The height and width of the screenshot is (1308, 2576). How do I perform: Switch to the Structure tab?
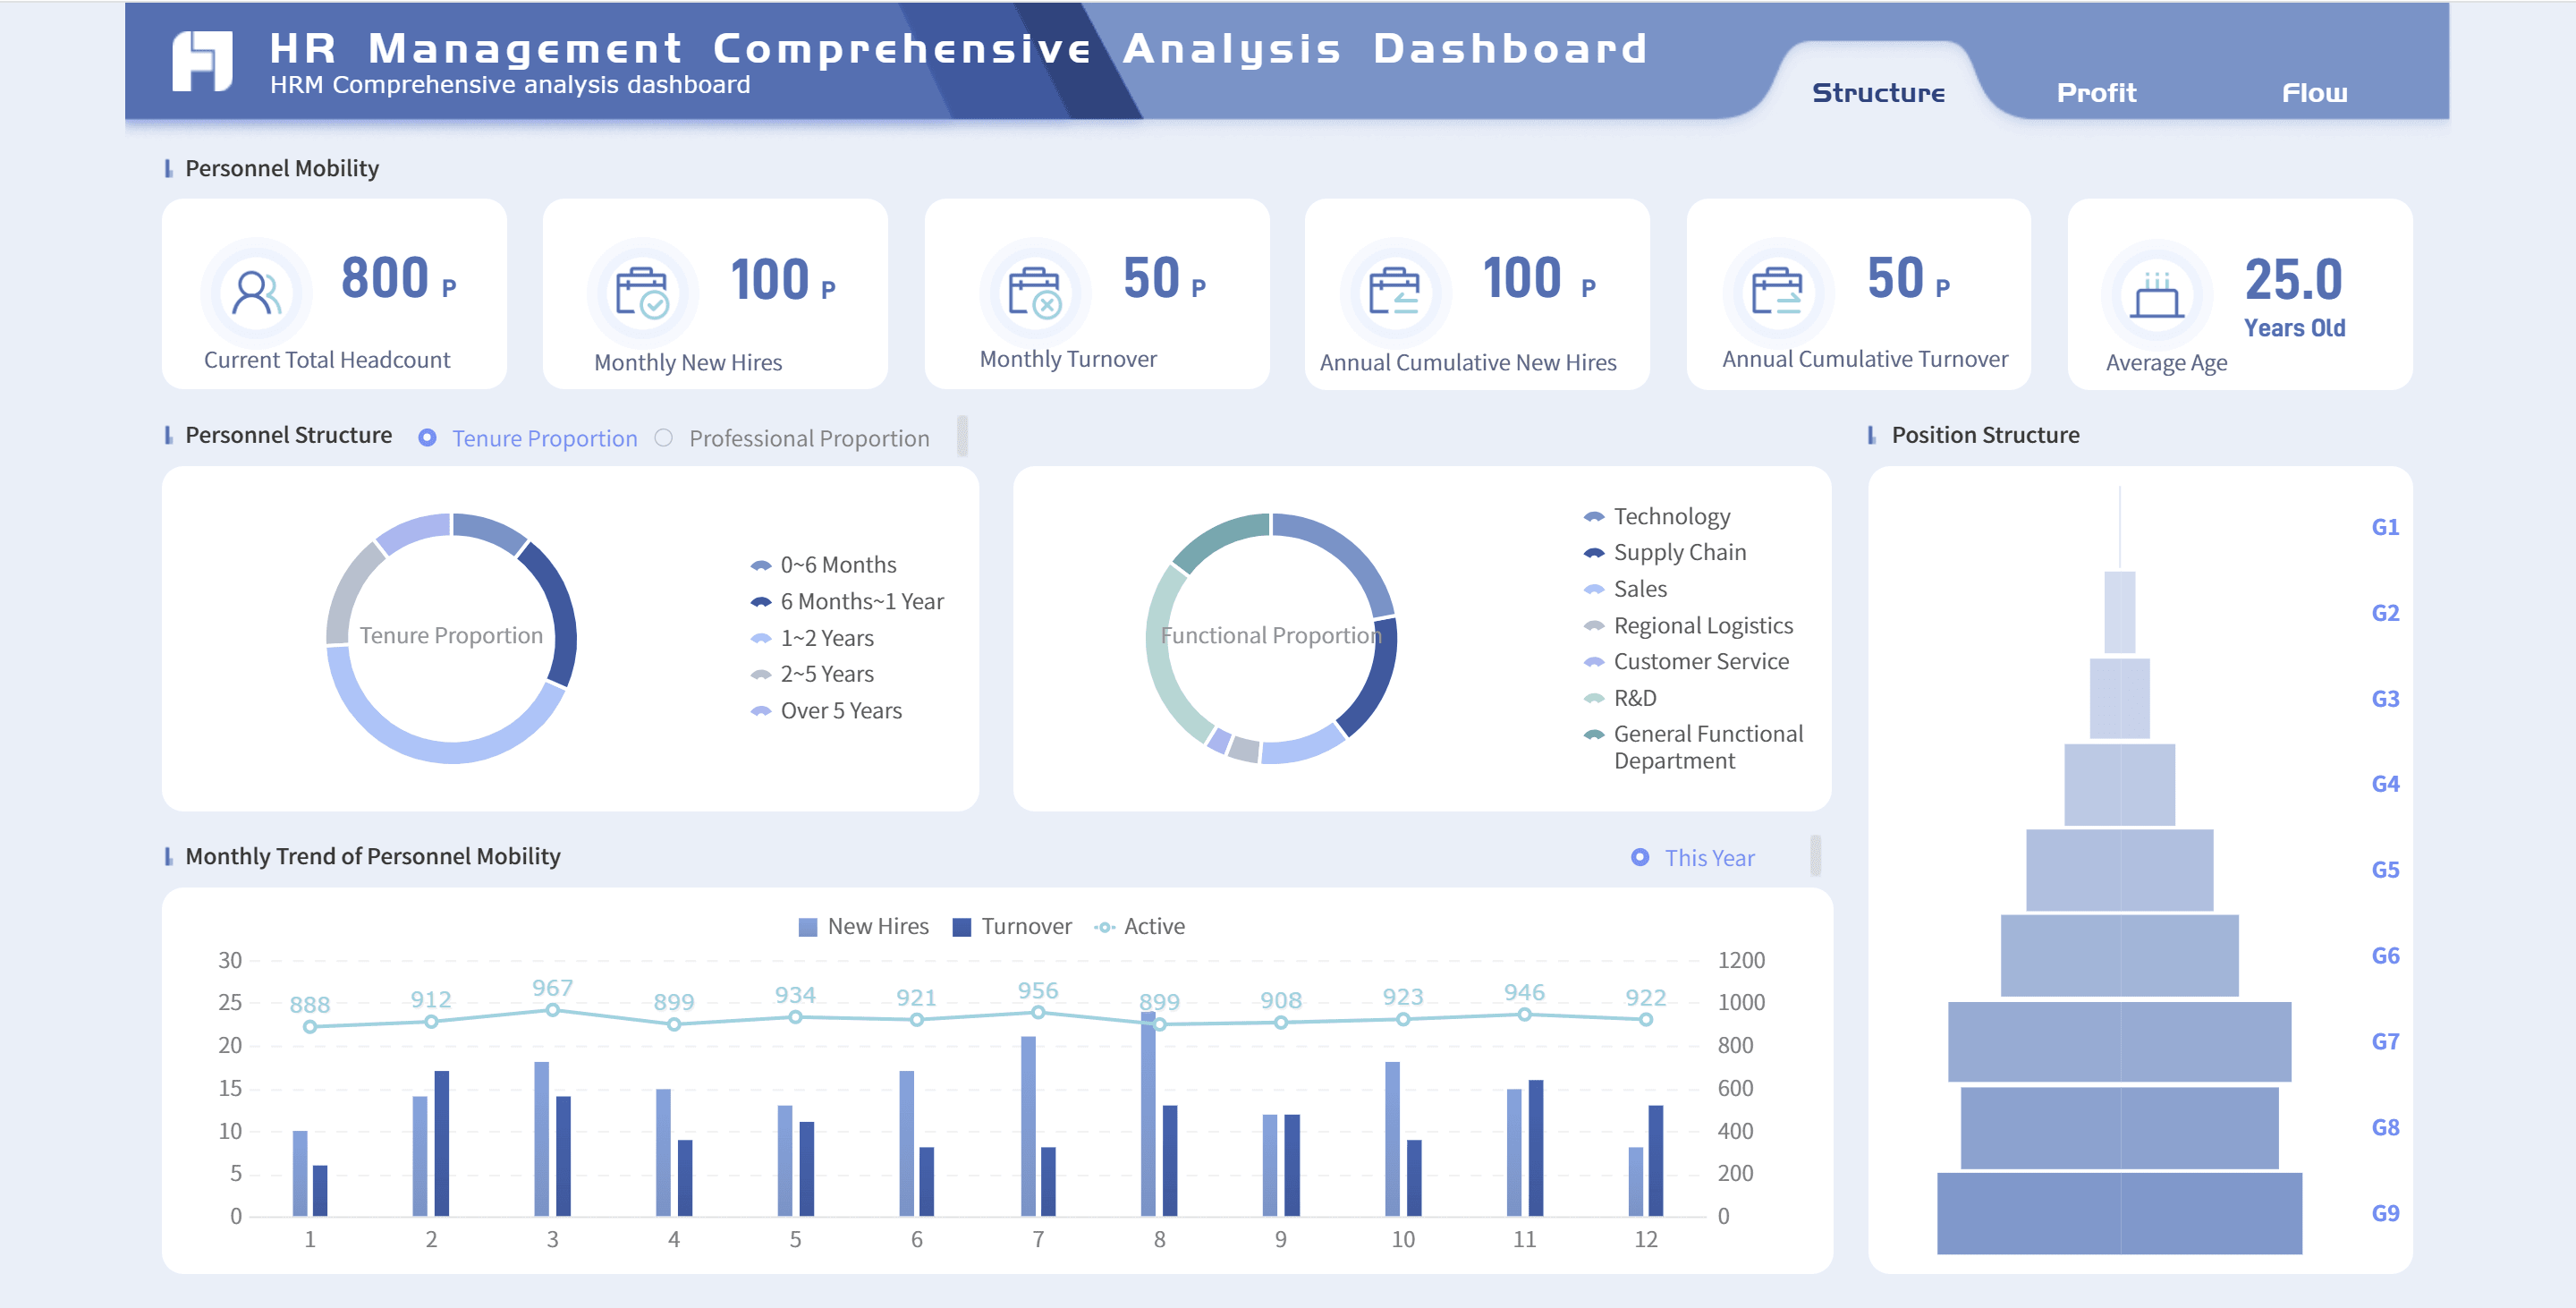1878,93
